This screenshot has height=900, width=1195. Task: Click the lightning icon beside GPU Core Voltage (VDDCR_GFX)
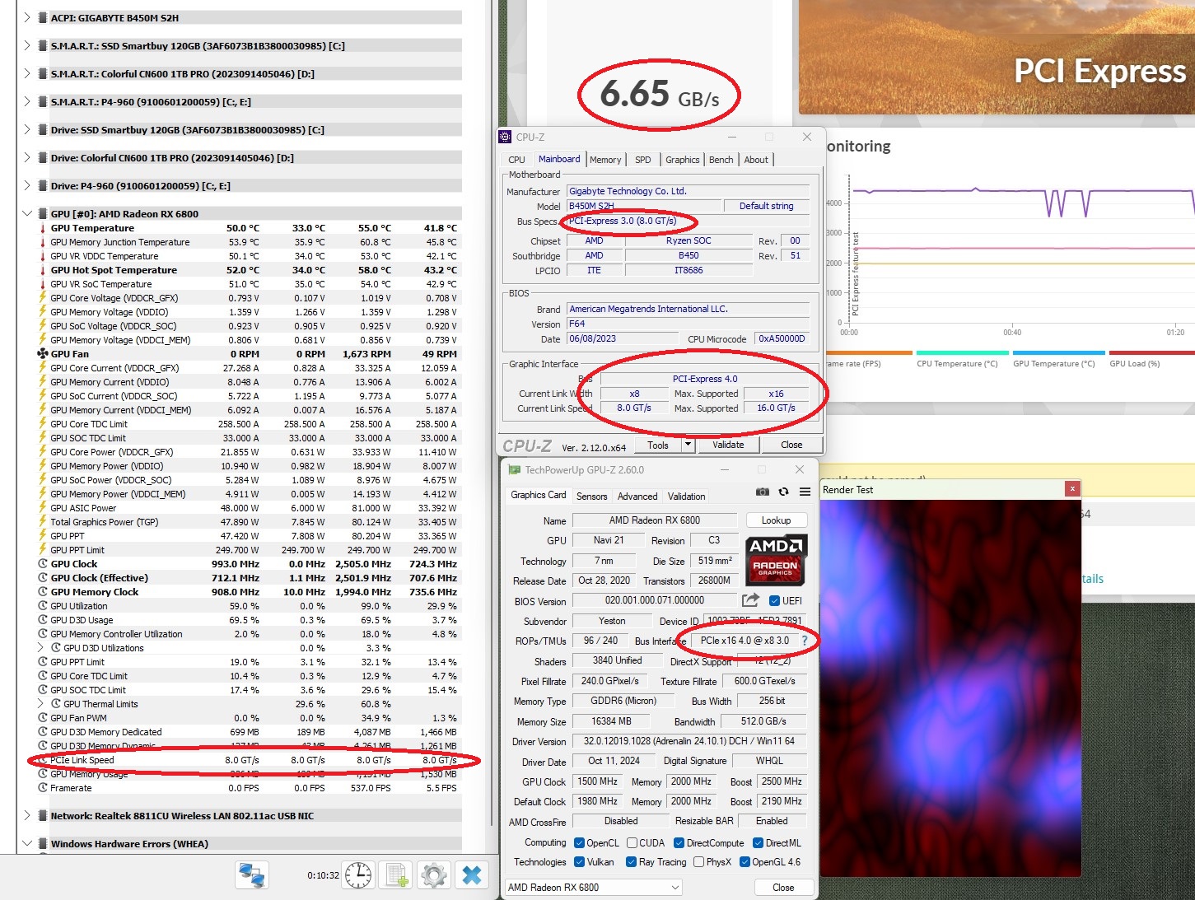pos(43,298)
